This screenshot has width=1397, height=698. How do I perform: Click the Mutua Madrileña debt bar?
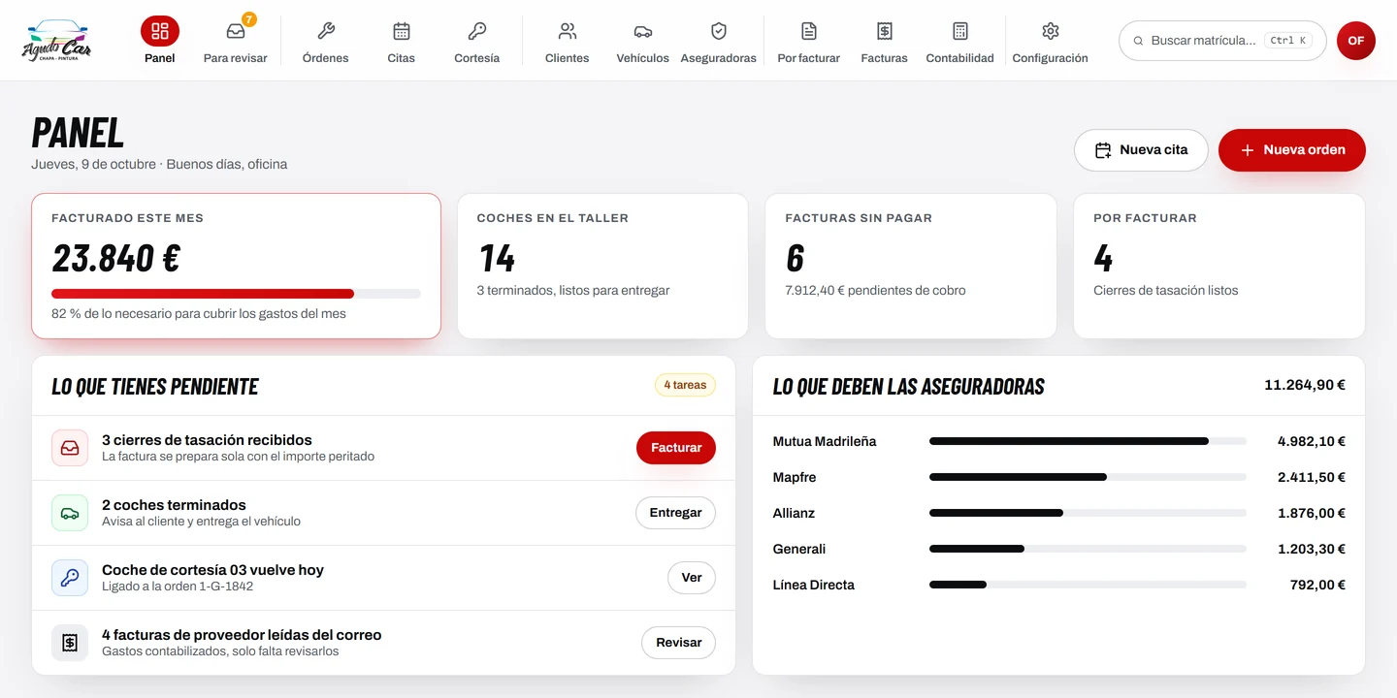[x=1088, y=441]
